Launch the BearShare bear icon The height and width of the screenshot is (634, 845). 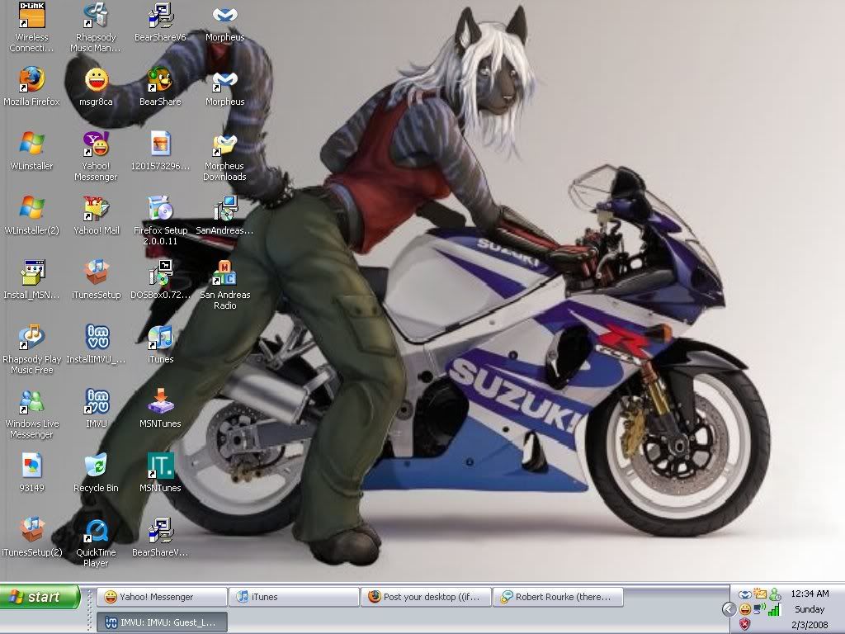tap(160, 86)
